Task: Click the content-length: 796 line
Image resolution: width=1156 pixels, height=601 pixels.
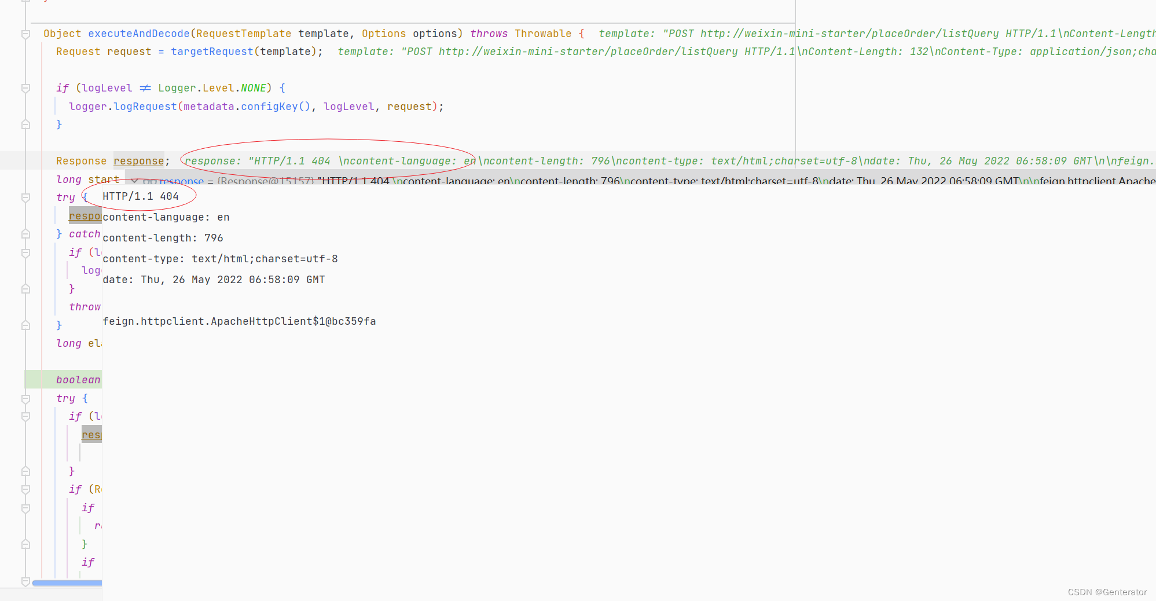Action: point(163,238)
